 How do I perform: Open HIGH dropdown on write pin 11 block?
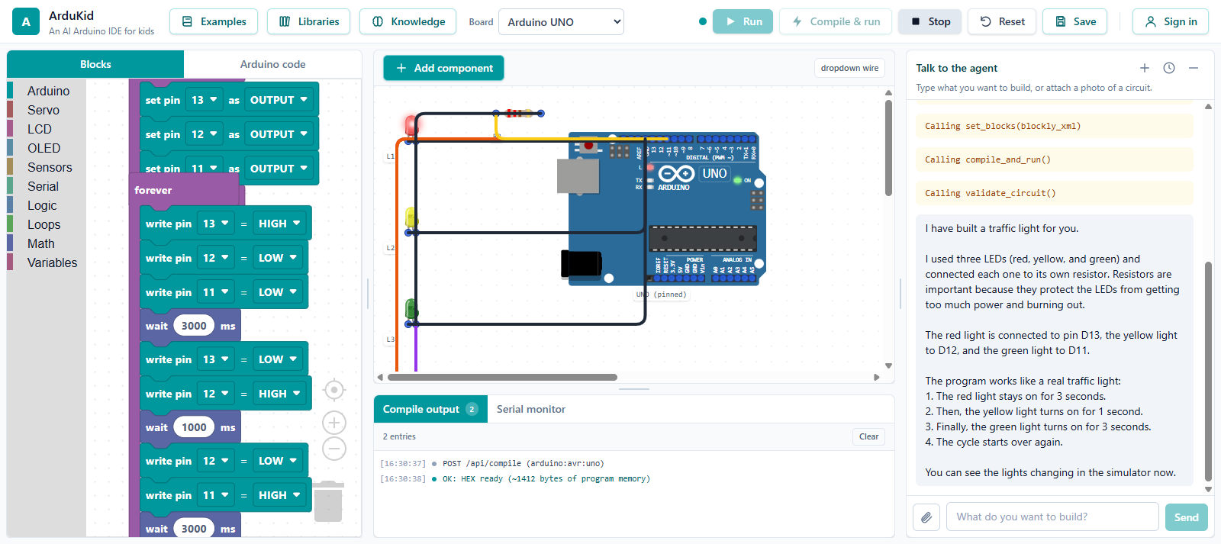point(279,495)
